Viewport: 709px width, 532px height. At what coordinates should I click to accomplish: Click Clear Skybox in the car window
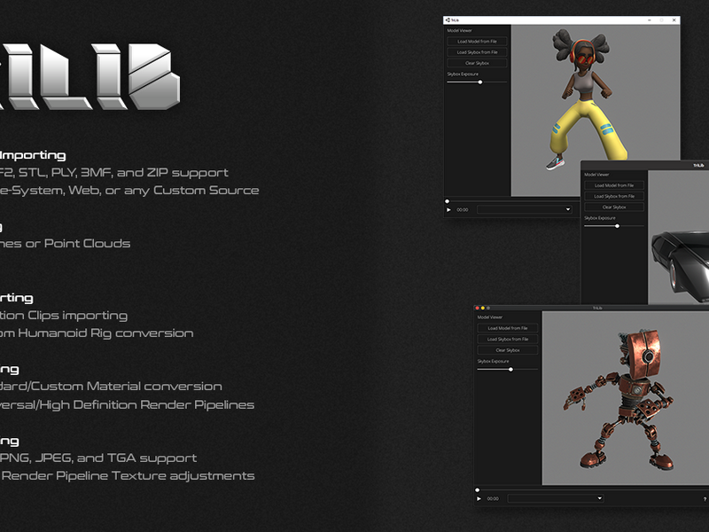614,207
